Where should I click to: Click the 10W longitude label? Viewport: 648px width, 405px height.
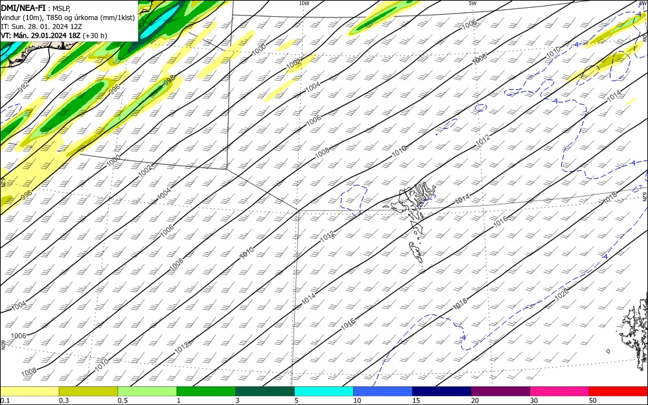pyautogui.click(x=304, y=3)
